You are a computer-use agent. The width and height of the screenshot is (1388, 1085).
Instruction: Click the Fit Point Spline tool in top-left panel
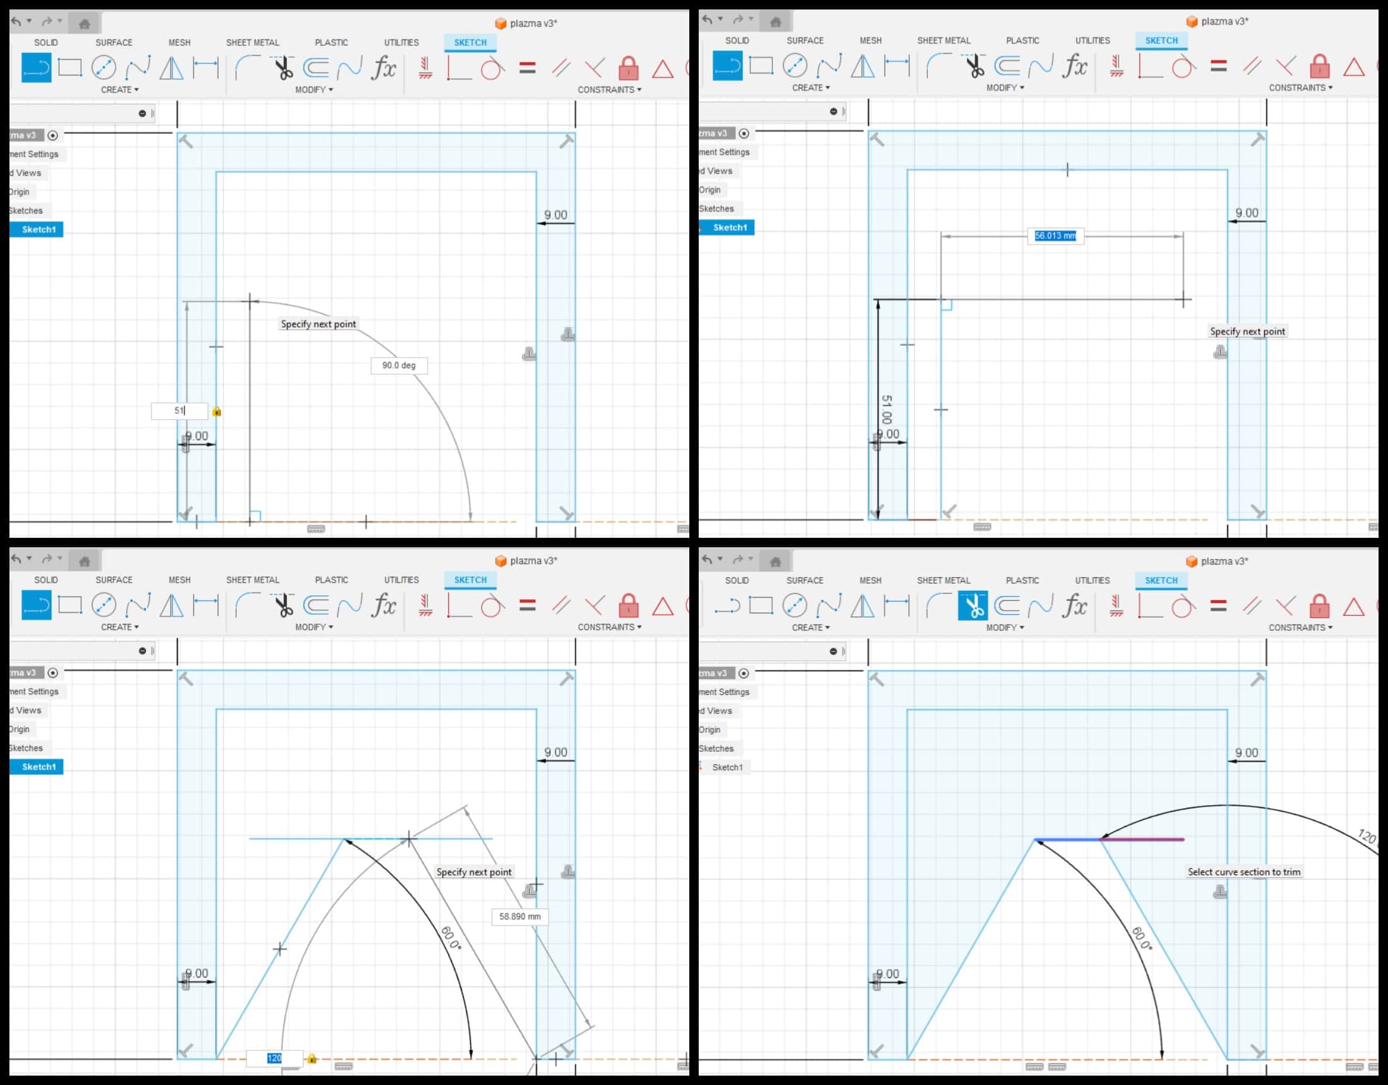[137, 67]
